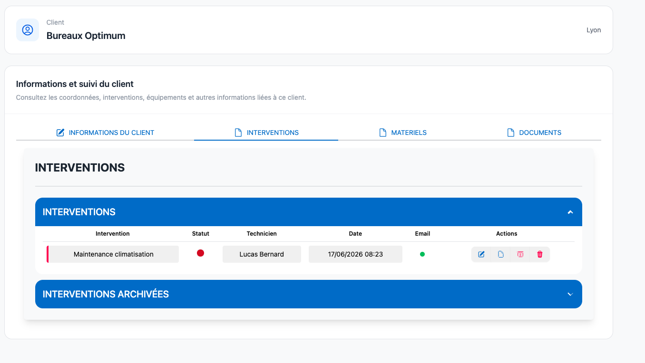
Task: Click the Date column header
Action: coord(355,234)
